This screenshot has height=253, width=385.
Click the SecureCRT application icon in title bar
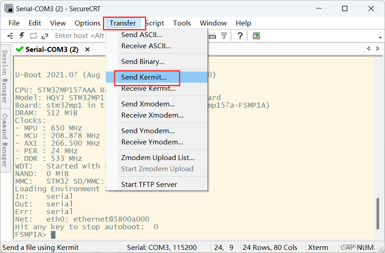9,8
